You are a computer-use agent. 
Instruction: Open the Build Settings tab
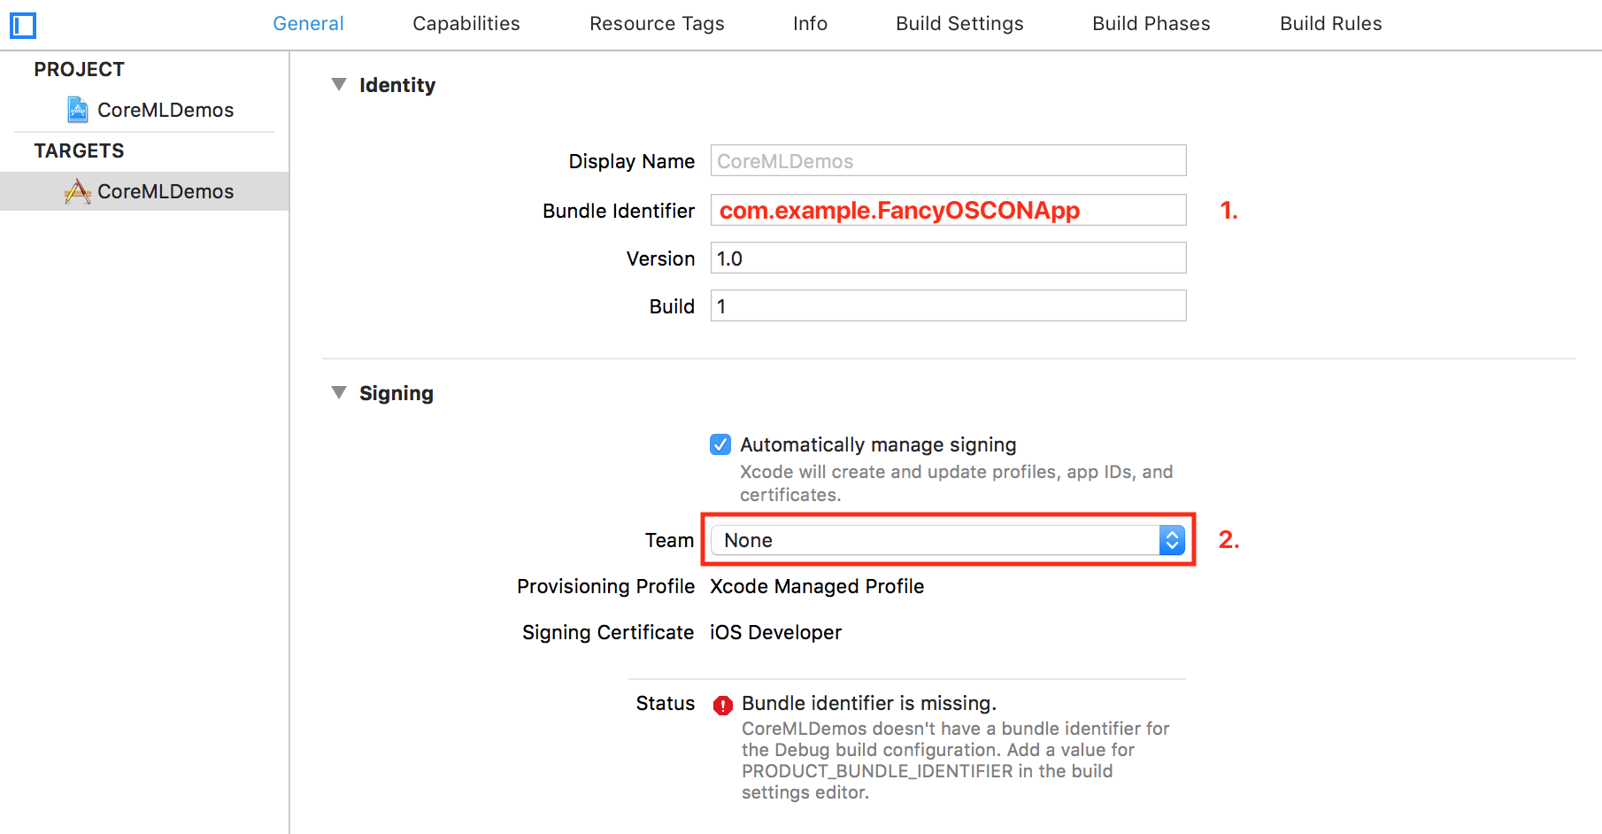pyautogui.click(x=959, y=24)
